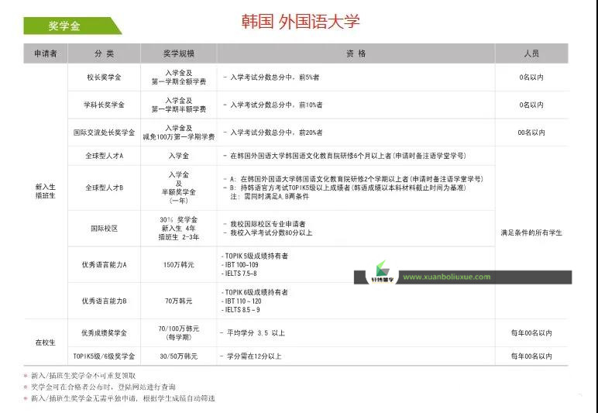This screenshot has height=413, width=598.
Task: Click the IELTS 7.5~8 line
Action: click(239, 274)
